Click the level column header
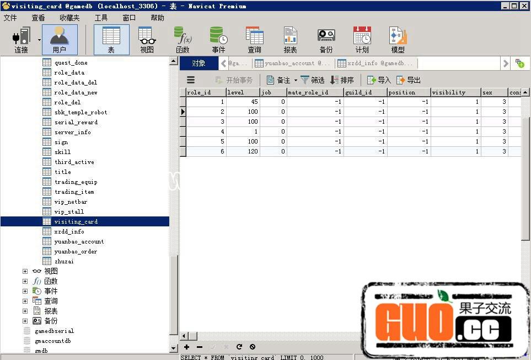 [x=242, y=92]
